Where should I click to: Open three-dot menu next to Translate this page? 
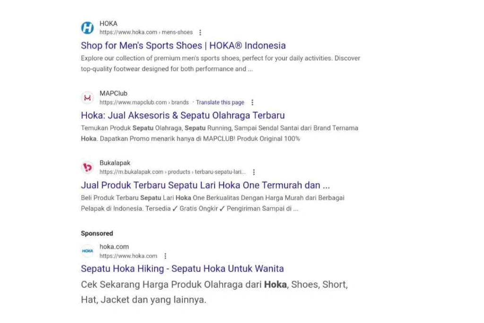252,102
